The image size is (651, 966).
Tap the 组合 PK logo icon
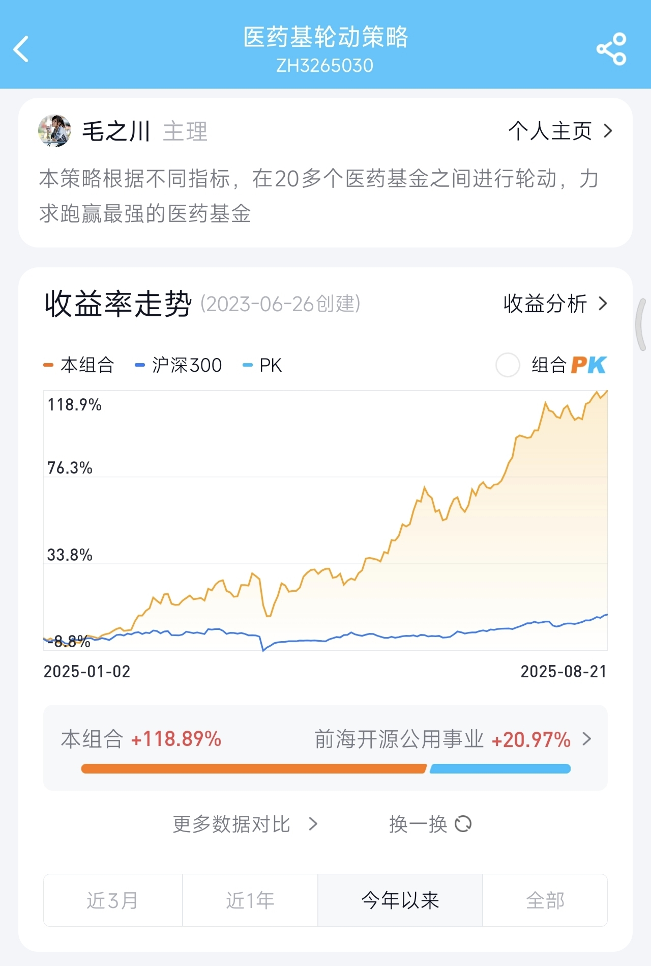(588, 365)
